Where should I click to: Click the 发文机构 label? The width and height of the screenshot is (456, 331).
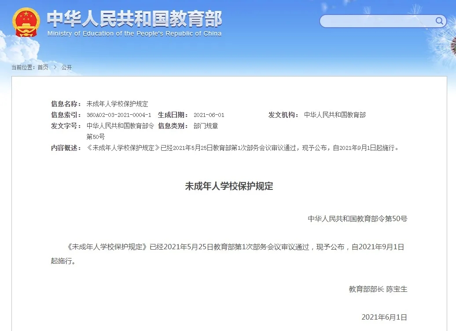click(x=283, y=115)
